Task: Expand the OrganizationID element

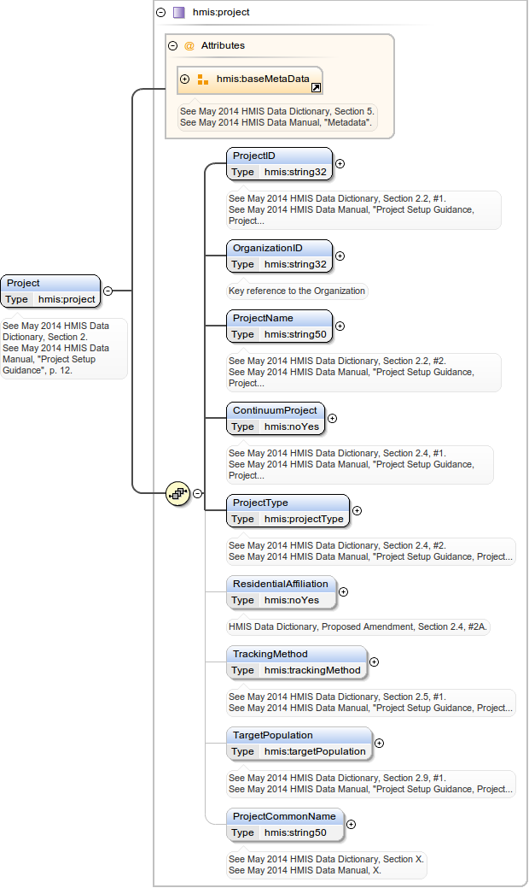Action: [x=340, y=256]
